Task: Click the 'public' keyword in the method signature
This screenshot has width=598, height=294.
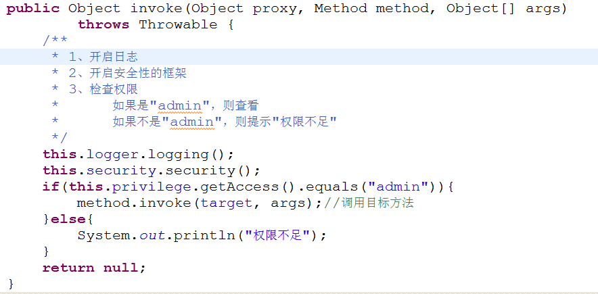Action: [x=33, y=9]
